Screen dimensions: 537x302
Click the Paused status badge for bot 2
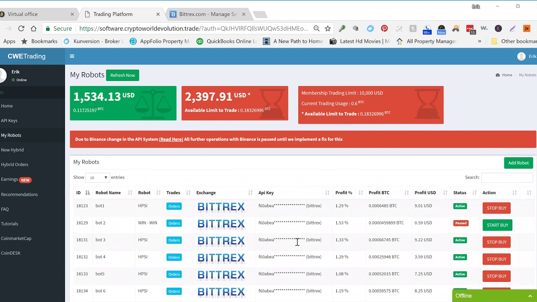click(461, 223)
